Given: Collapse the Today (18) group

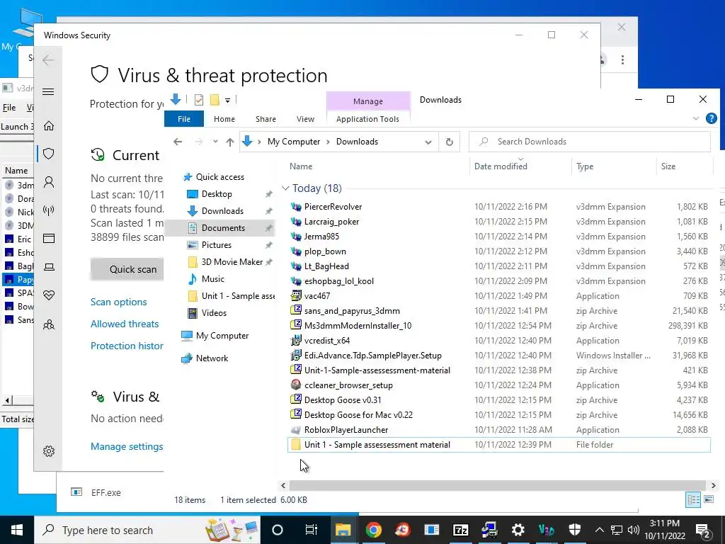Looking at the screenshot, I should pos(285,188).
